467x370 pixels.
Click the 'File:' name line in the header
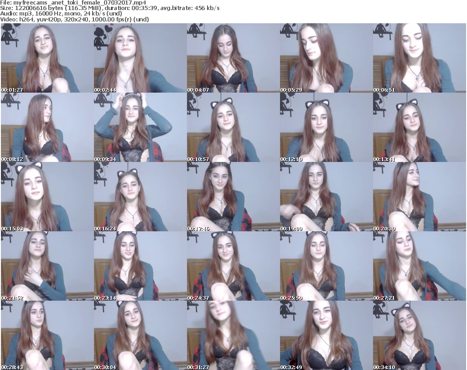coord(73,3)
